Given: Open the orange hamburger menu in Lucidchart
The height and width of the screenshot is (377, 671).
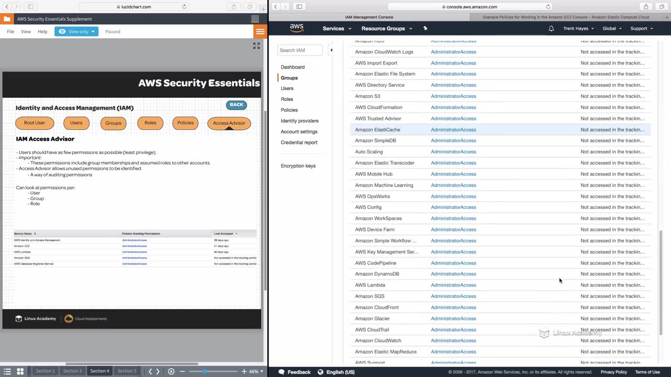Looking at the screenshot, I should click(x=260, y=31).
